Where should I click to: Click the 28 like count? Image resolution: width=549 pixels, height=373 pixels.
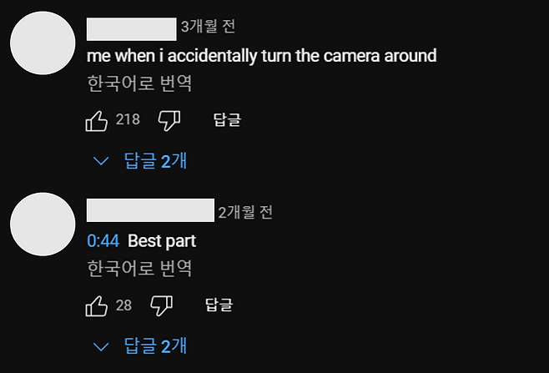123,305
